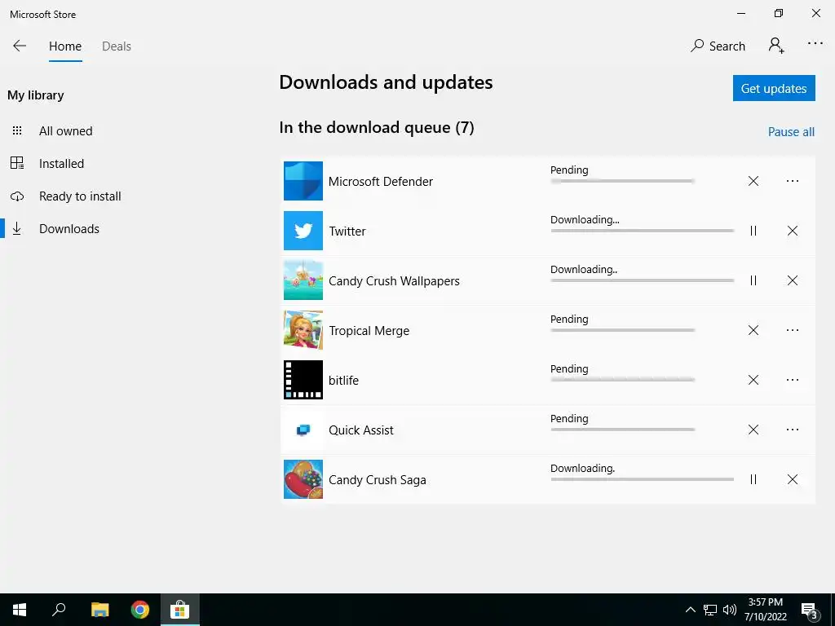The height and width of the screenshot is (626, 835).
Task: Click the All owned grid icon
Action: (17, 130)
